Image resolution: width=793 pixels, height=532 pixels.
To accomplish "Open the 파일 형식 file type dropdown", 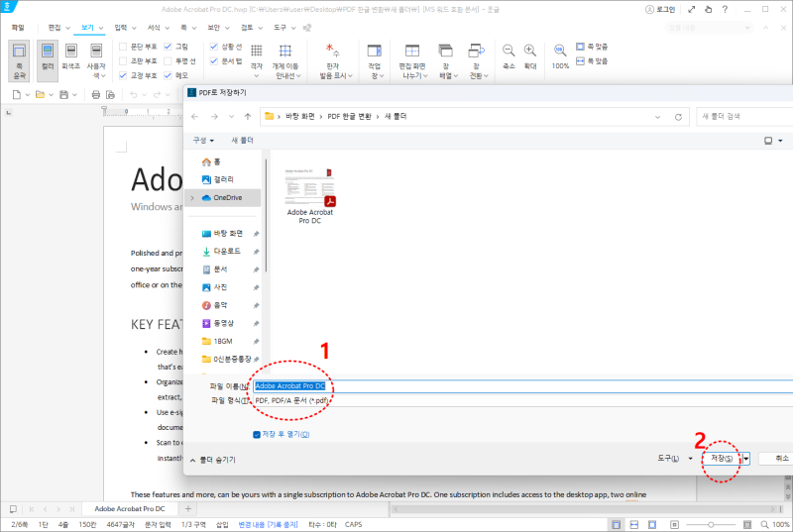I will tap(522, 400).
